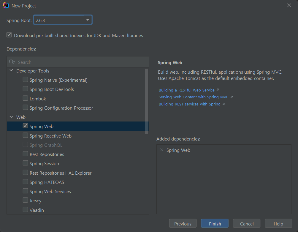298x232 pixels.
Task: Click the disabled Spring GraphQL checkbox
Action: (25, 145)
